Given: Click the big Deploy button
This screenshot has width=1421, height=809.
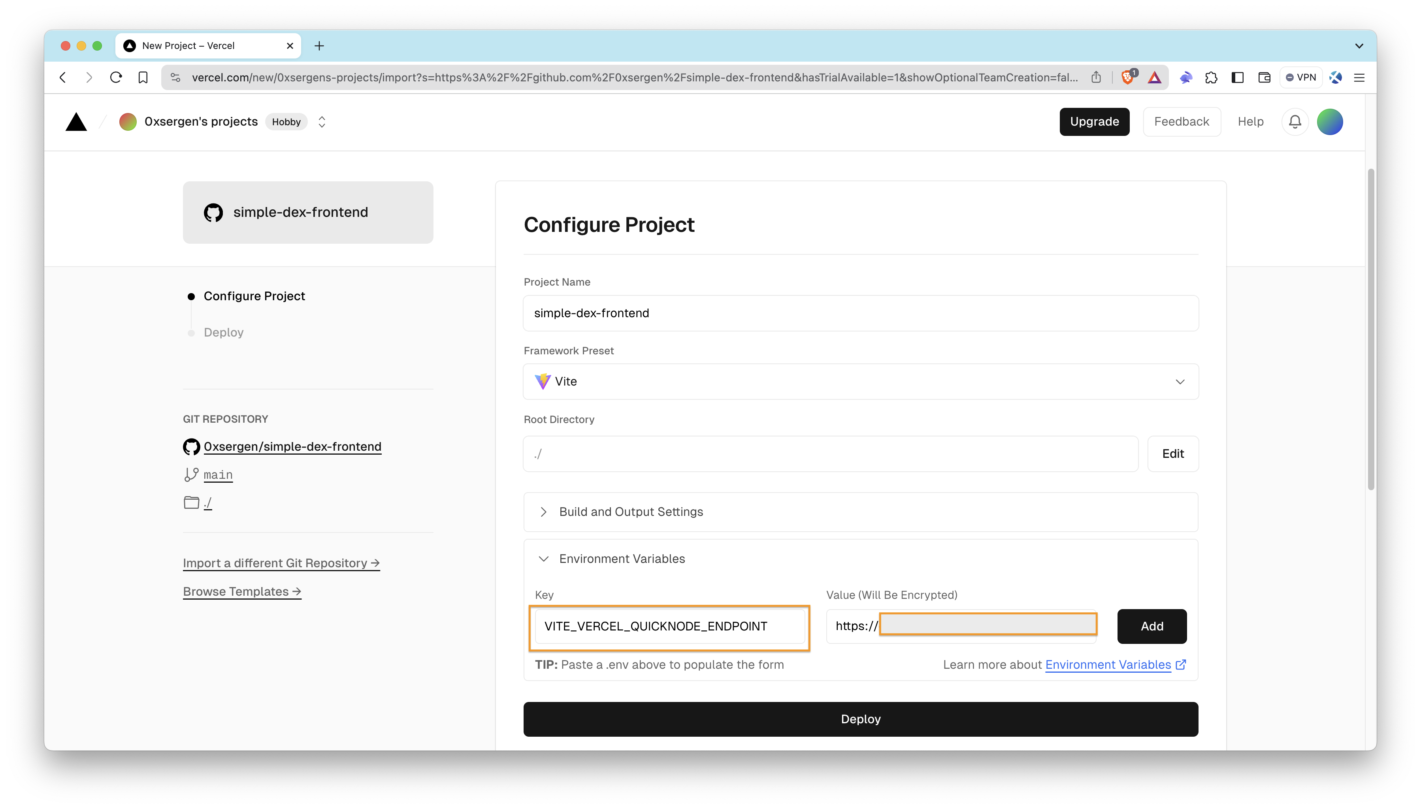Looking at the screenshot, I should (x=860, y=719).
